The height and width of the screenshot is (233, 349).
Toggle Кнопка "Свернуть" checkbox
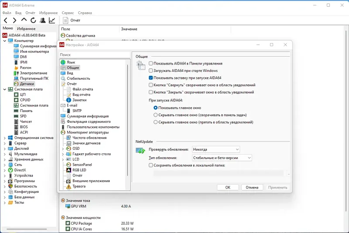coord(151,85)
